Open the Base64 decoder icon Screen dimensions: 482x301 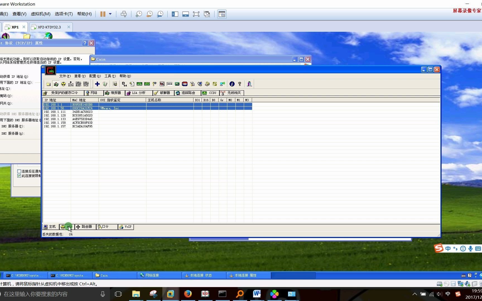pyautogui.click(x=124, y=84)
